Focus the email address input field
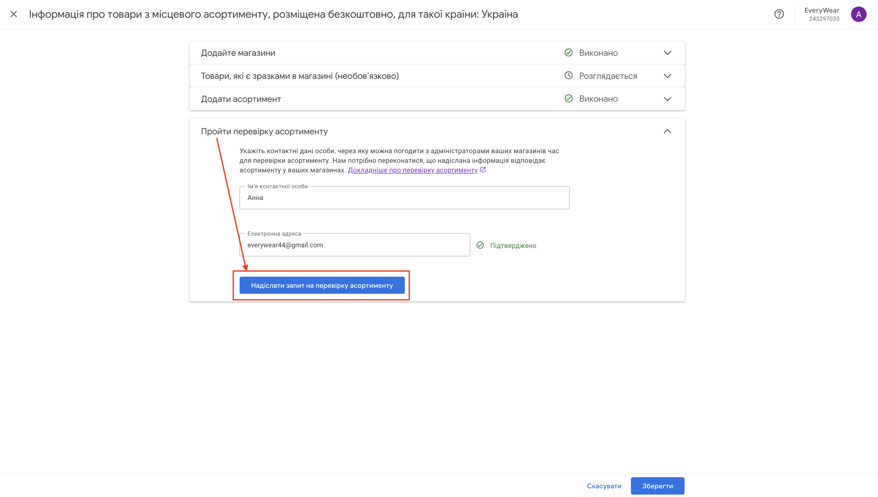 tap(355, 245)
